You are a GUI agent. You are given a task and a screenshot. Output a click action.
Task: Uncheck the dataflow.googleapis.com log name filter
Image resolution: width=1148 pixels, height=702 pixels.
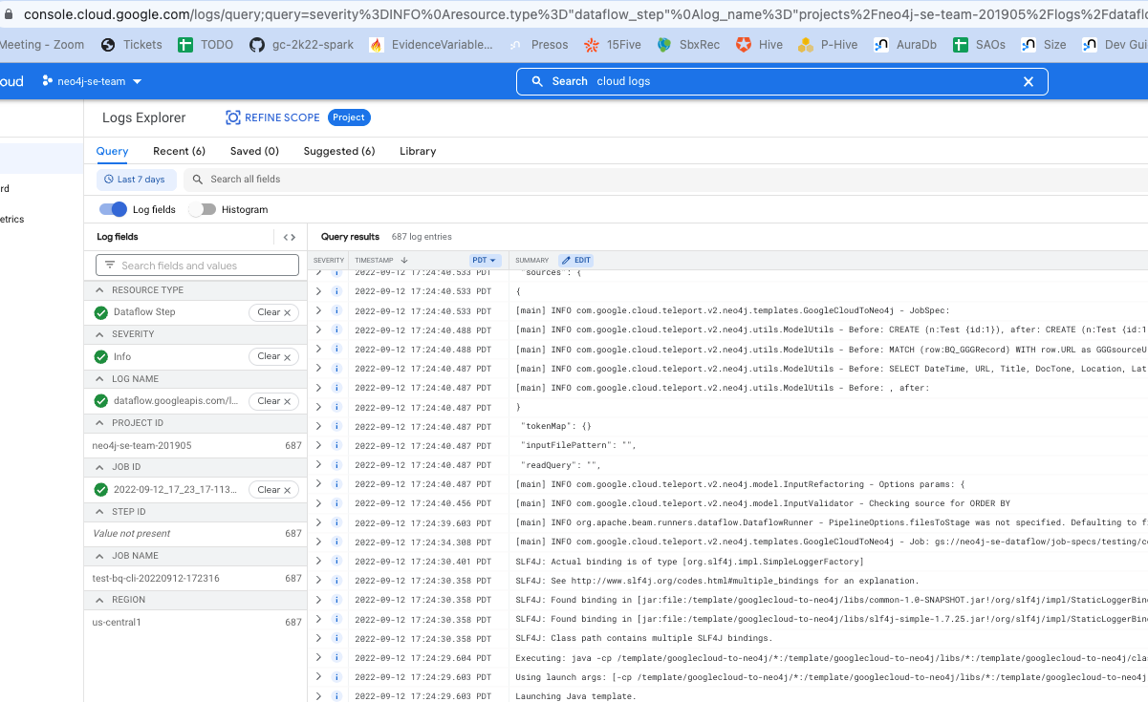click(x=100, y=401)
